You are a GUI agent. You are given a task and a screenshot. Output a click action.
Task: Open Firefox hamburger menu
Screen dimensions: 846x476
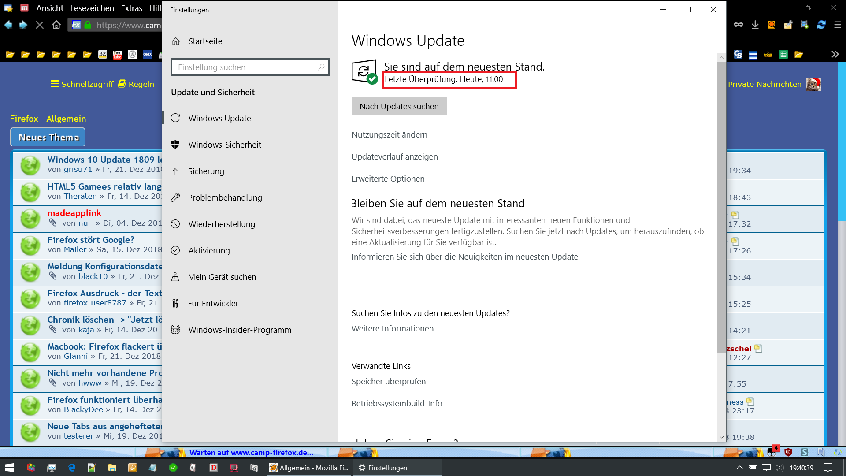pos(838,25)
